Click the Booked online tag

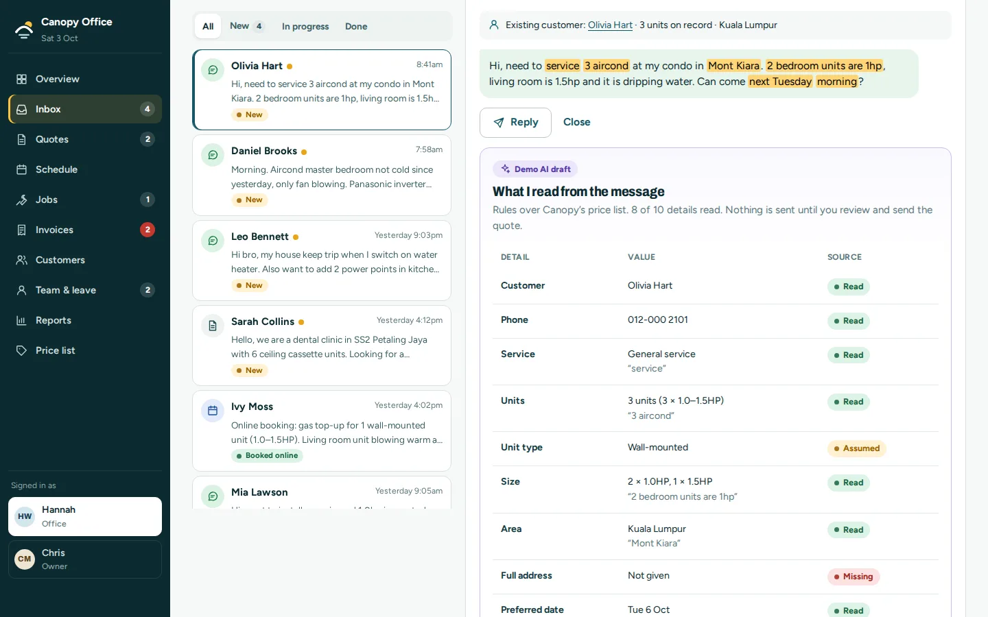point(268,456)
